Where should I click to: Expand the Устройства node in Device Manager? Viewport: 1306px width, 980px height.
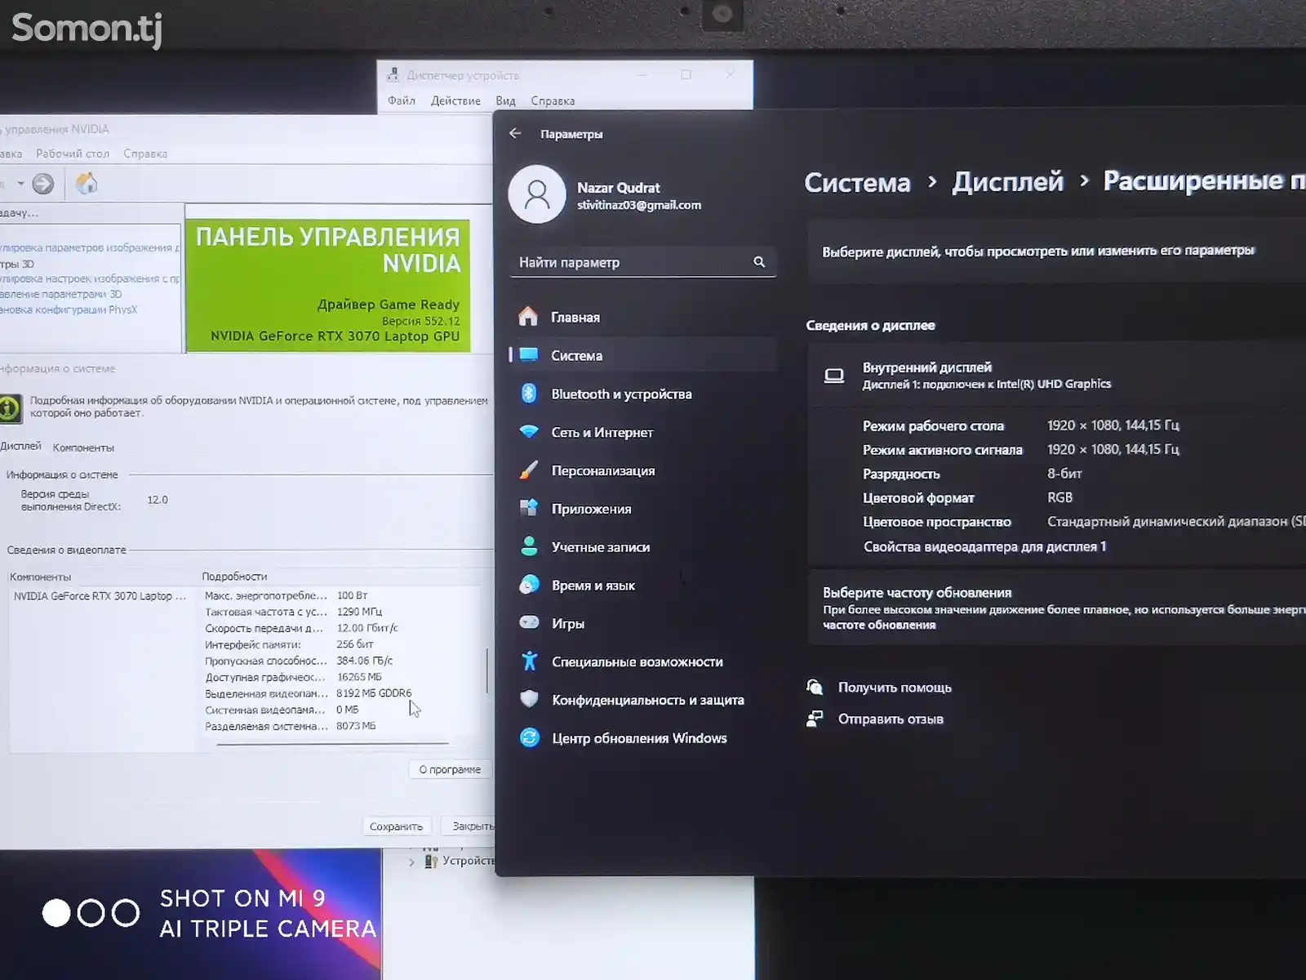click(x=411, y=862)
